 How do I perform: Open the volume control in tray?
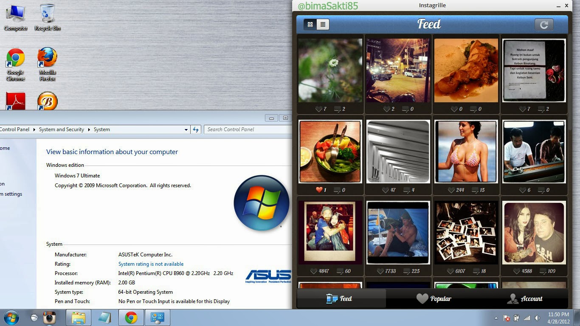[x=537, y=318]
